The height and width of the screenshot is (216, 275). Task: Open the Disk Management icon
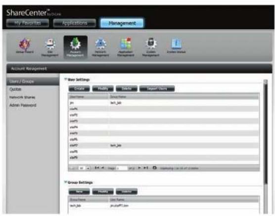(50, 47)
